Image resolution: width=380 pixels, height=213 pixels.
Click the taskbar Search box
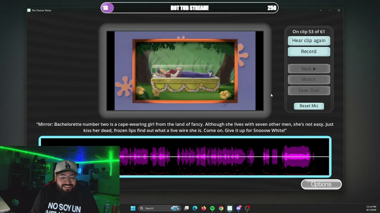(160, 208)
